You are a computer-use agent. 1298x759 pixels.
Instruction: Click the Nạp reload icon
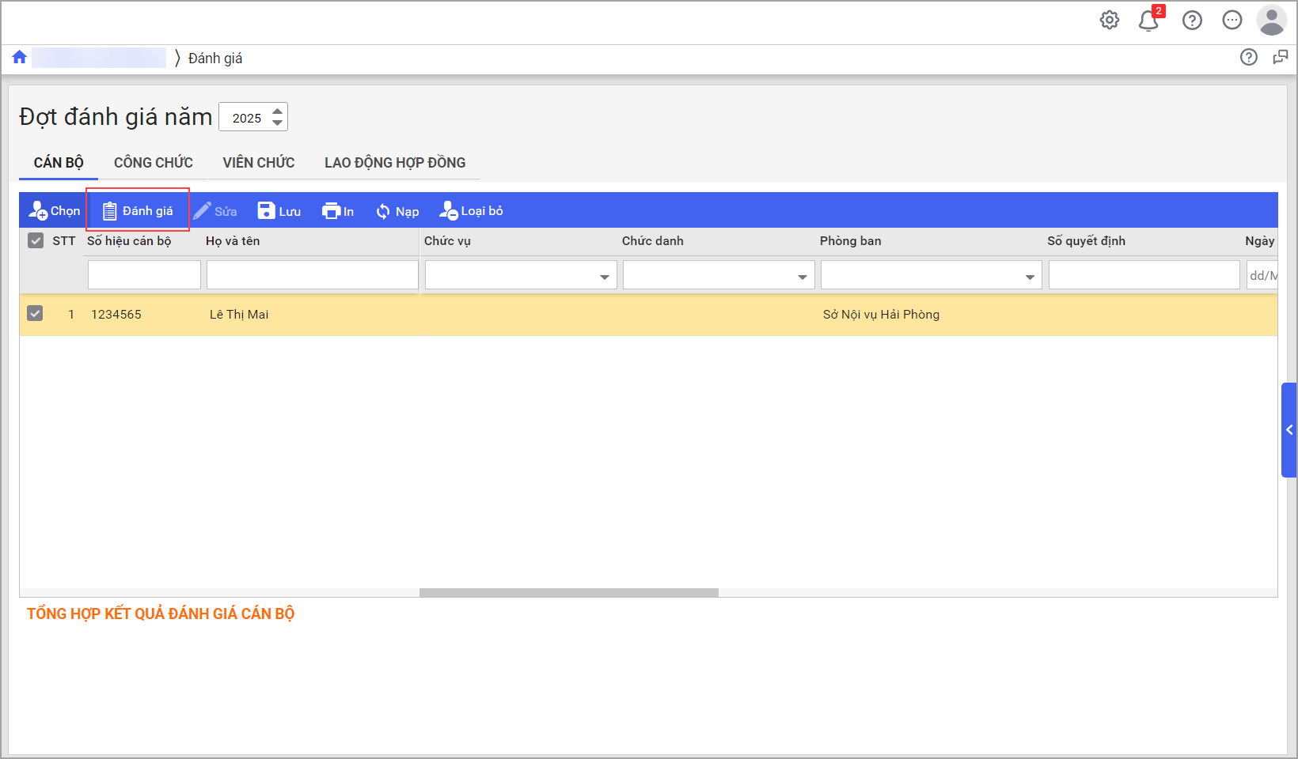[x=383, y=211]
